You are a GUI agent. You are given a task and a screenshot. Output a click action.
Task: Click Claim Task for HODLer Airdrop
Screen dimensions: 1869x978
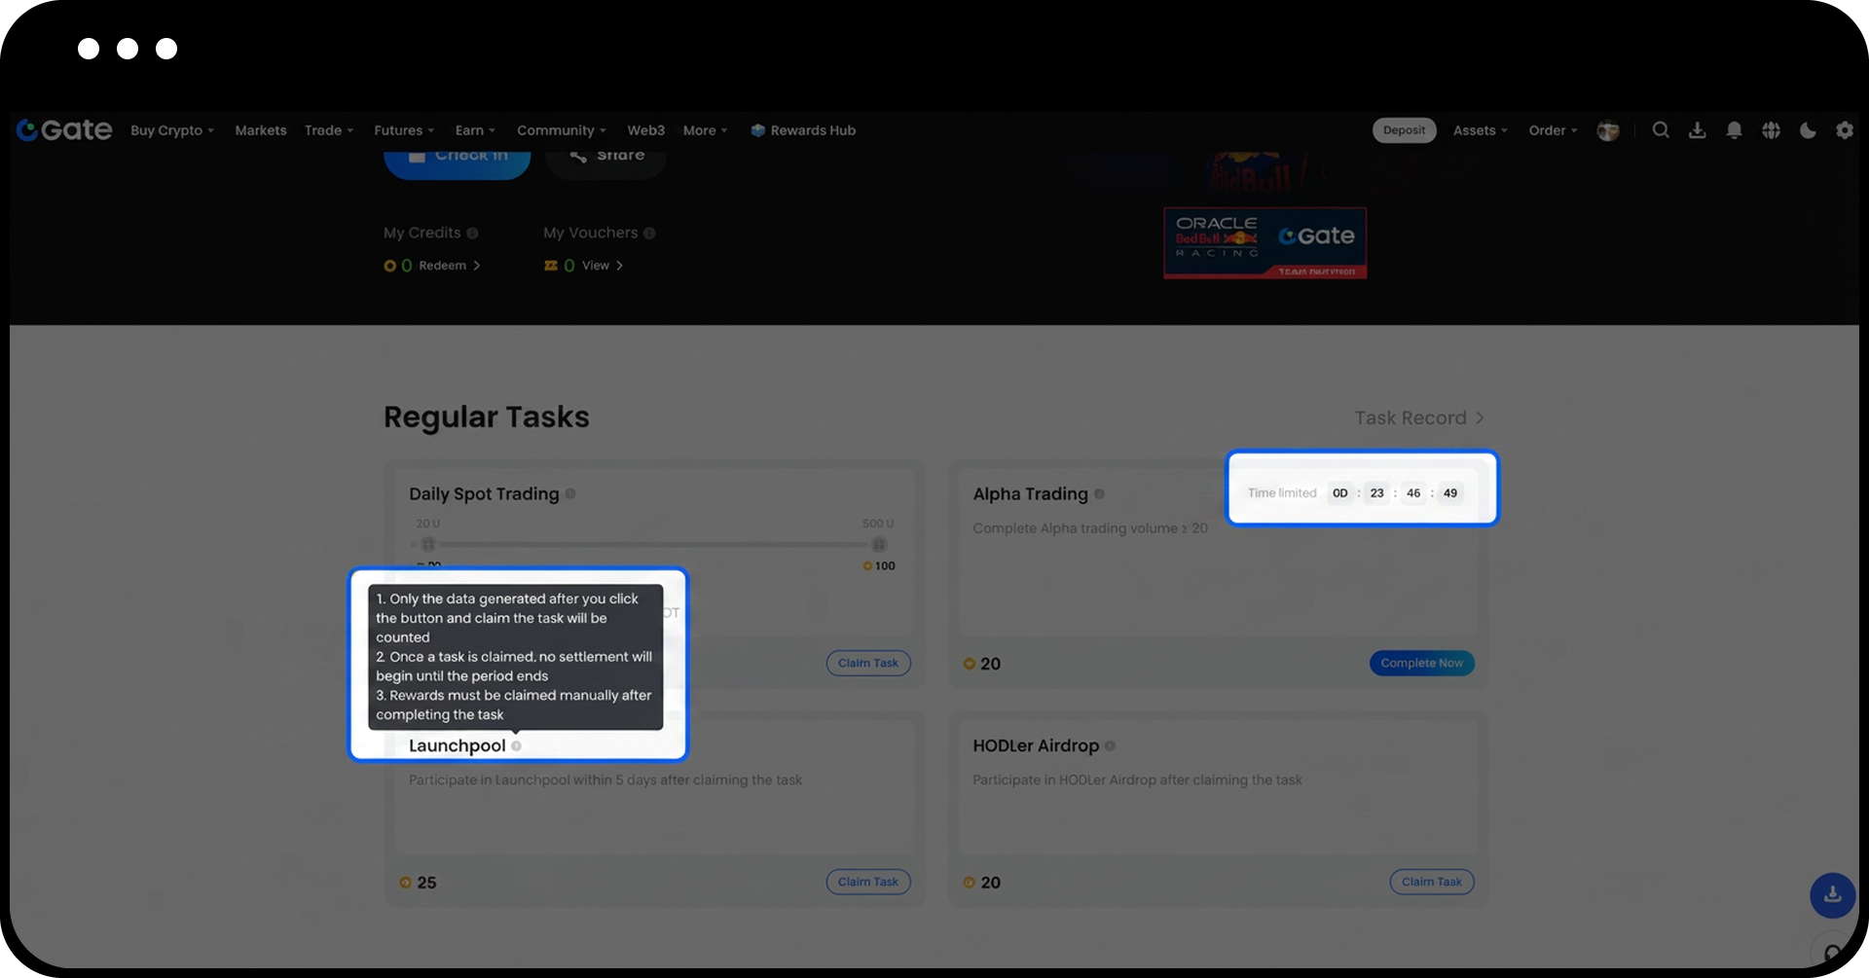[x=1431, y=882]
